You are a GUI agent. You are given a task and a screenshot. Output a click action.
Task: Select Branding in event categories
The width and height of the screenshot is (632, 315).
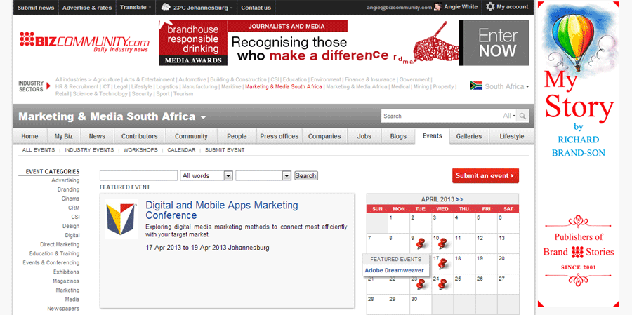68,189
